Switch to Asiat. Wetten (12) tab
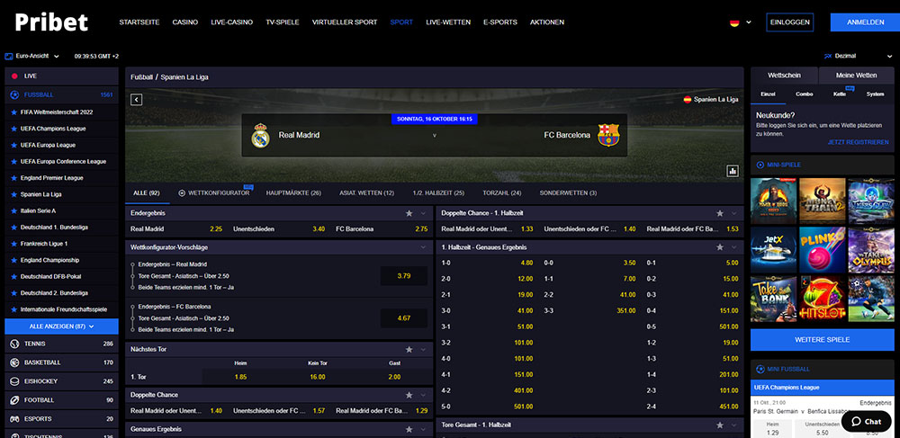900x438 pixels. click(367, 193)
